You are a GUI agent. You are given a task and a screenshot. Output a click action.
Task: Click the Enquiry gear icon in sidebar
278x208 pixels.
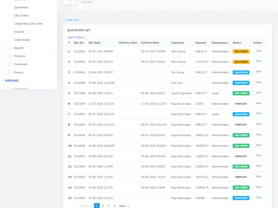[9, 72]
